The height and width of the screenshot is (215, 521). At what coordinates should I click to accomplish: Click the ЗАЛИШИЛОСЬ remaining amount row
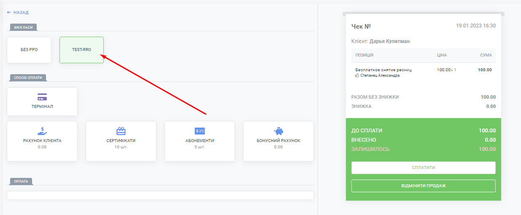[424, 149]
